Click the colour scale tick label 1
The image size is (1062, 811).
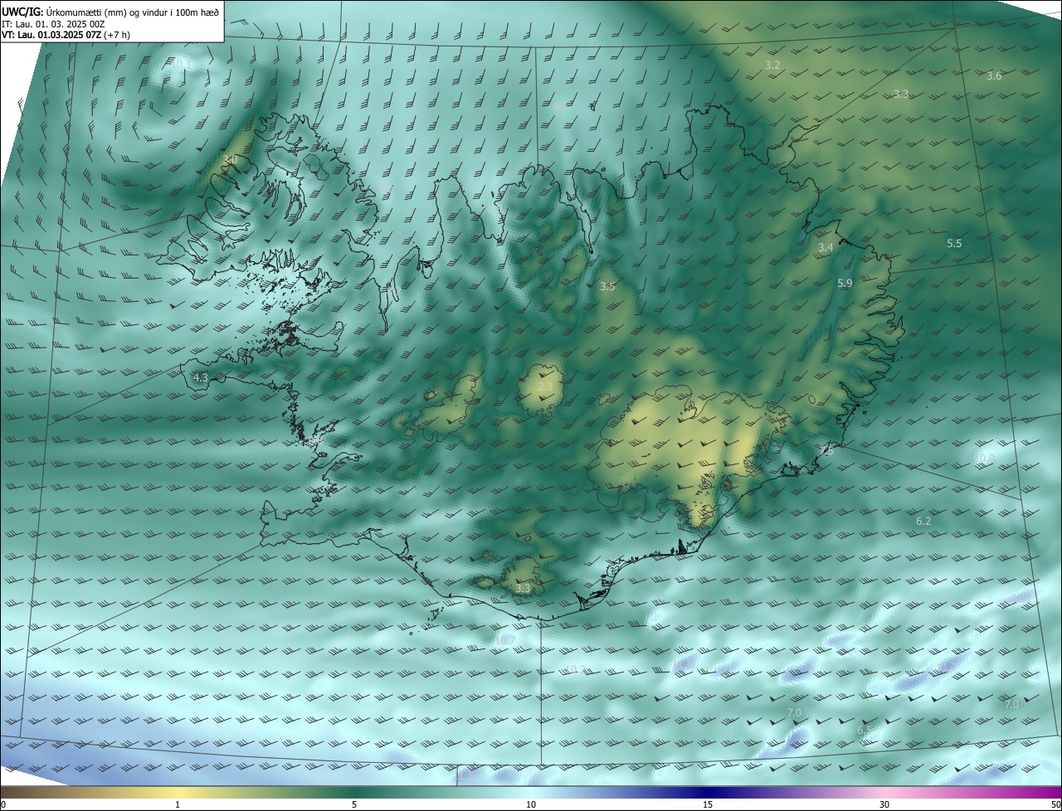click(178, 804)
